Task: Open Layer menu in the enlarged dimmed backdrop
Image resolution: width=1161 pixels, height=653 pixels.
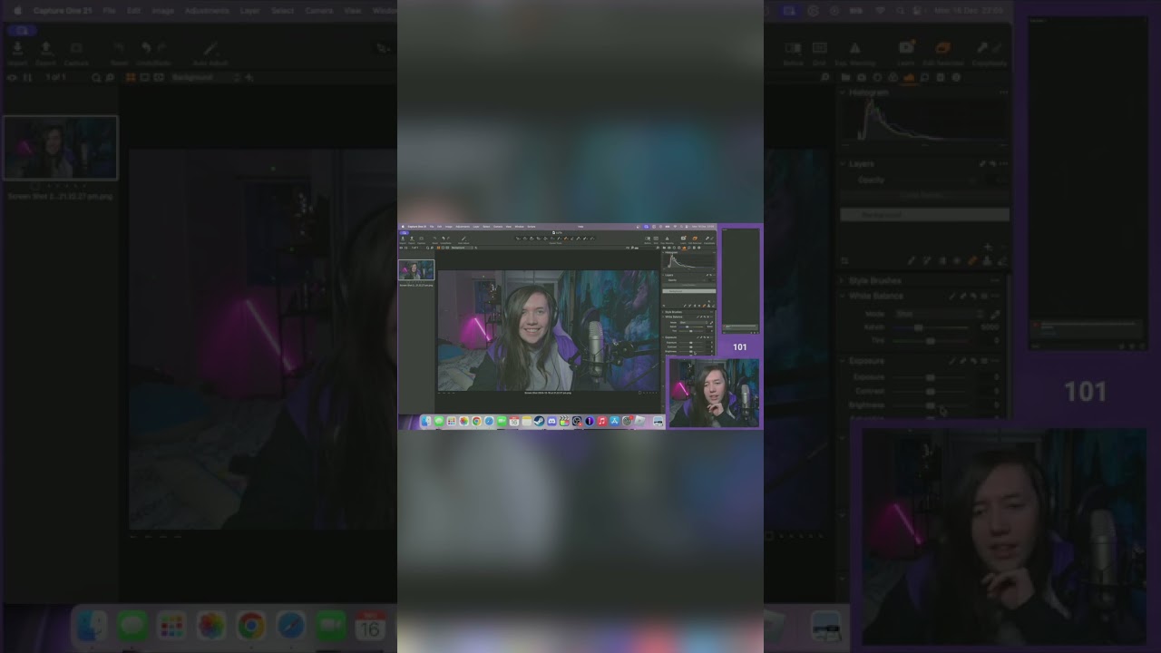Action: pos(250,11)
